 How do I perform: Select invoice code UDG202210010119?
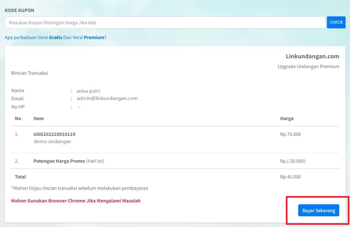click(54, 134)
